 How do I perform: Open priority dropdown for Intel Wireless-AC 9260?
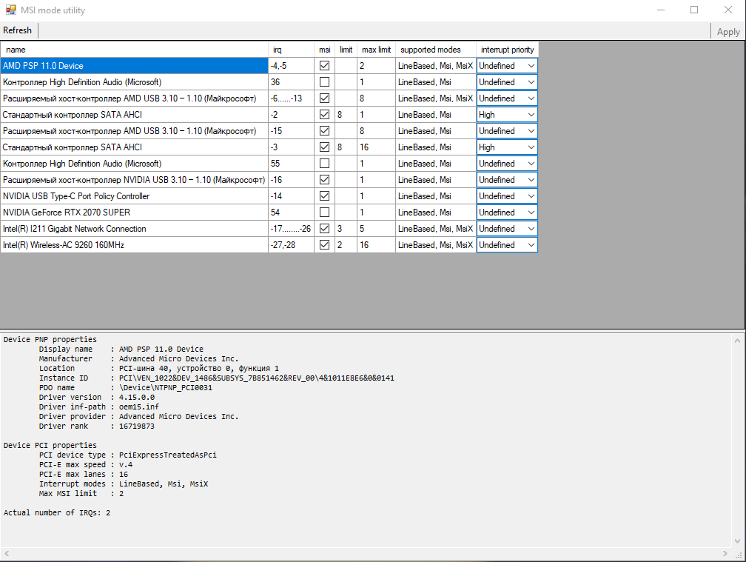pyautogui.click(x=507, y=245)
